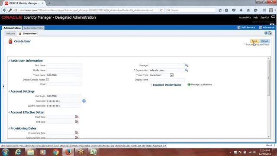Collapse Basic User Information section
277x156 pixels.
(x=9, y=61)
